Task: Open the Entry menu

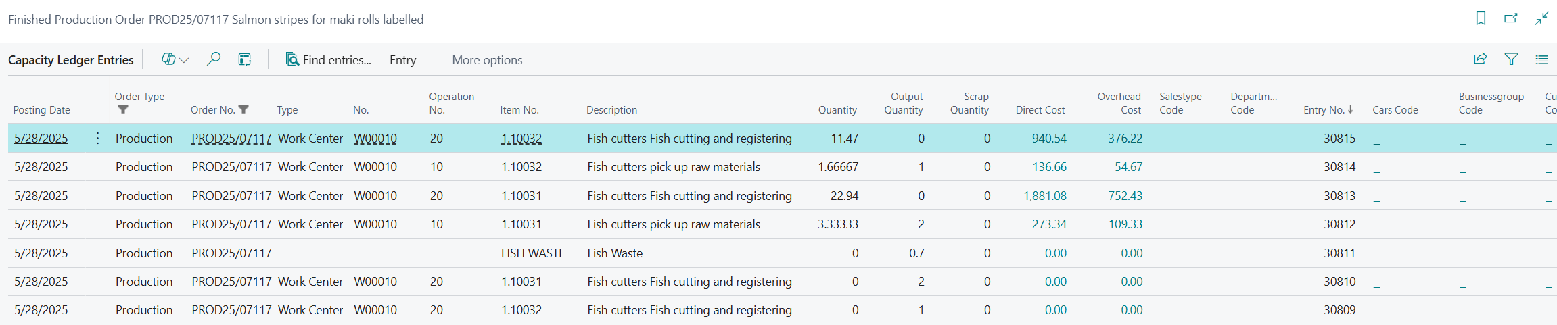Action: pyautogui.click(x=402, y=59)
